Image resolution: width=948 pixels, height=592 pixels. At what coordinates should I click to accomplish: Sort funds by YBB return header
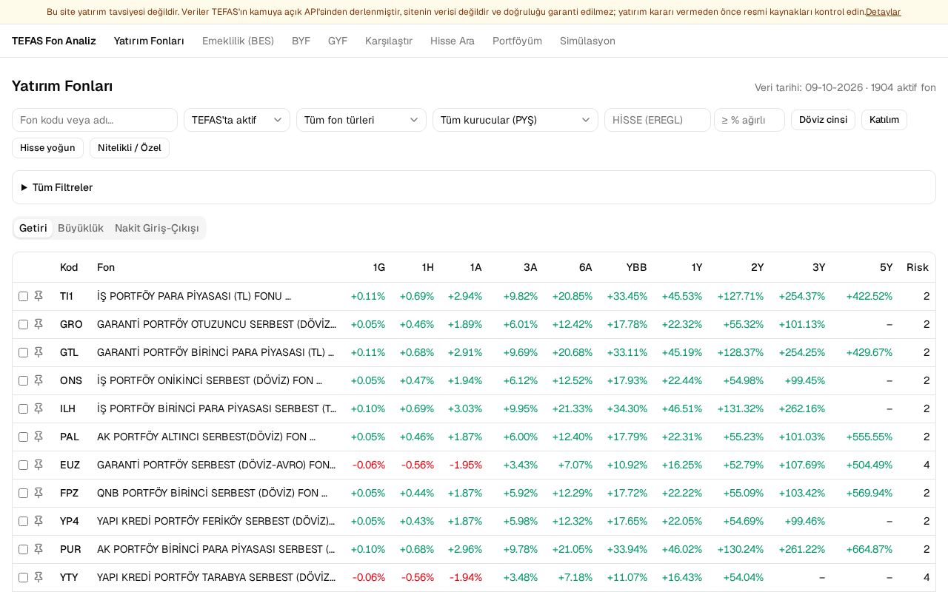[x=637, y=267]
